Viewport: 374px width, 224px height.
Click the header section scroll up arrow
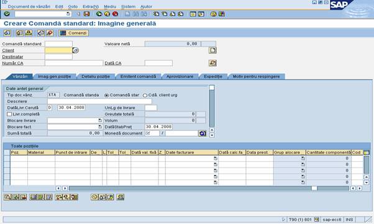point(212,130)
